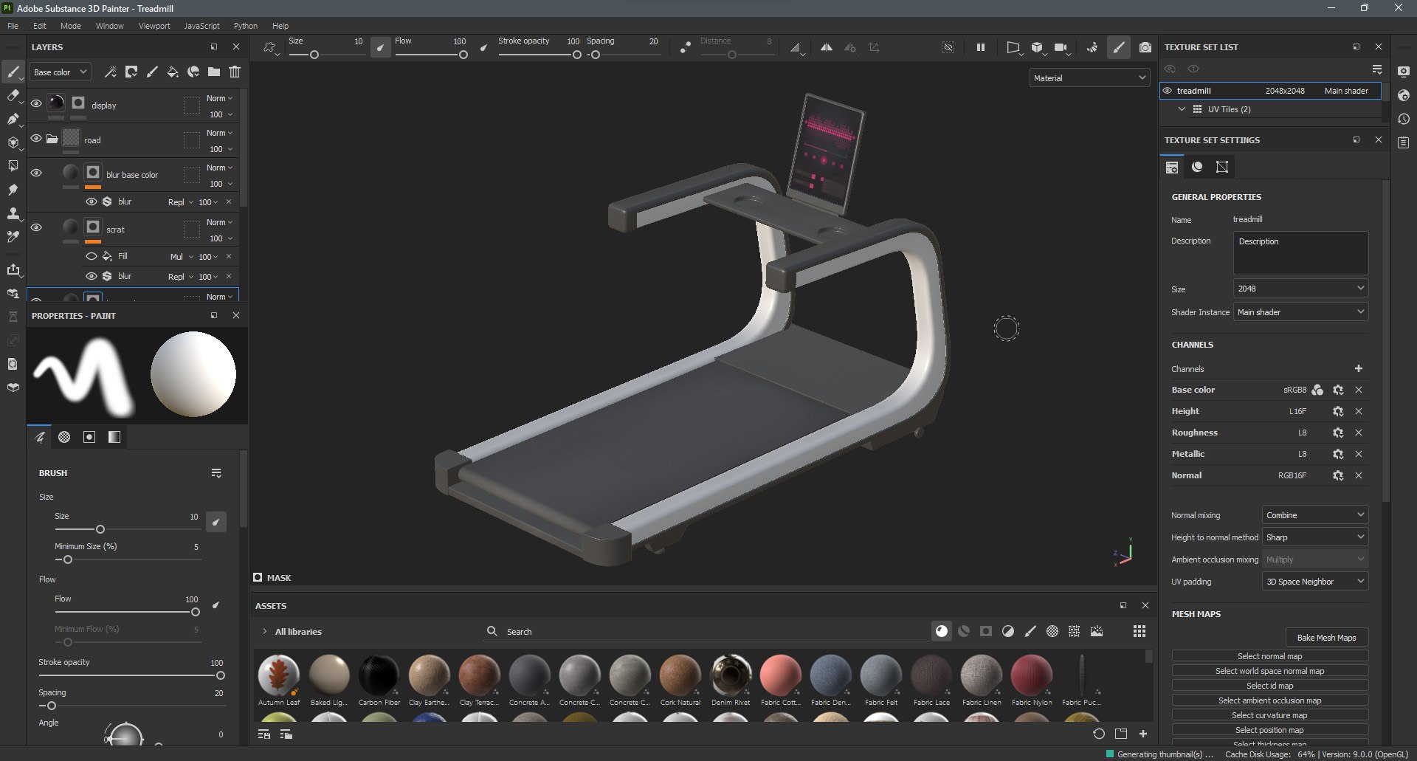Viewport: 1417px width, 761px height.
Task: Click the camera screenshot icon in top toolbar
Action: [x=1145, y=47]
